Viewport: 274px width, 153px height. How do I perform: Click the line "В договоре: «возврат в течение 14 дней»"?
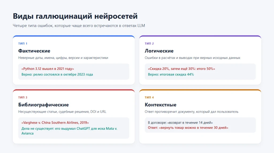coord(180,123)
